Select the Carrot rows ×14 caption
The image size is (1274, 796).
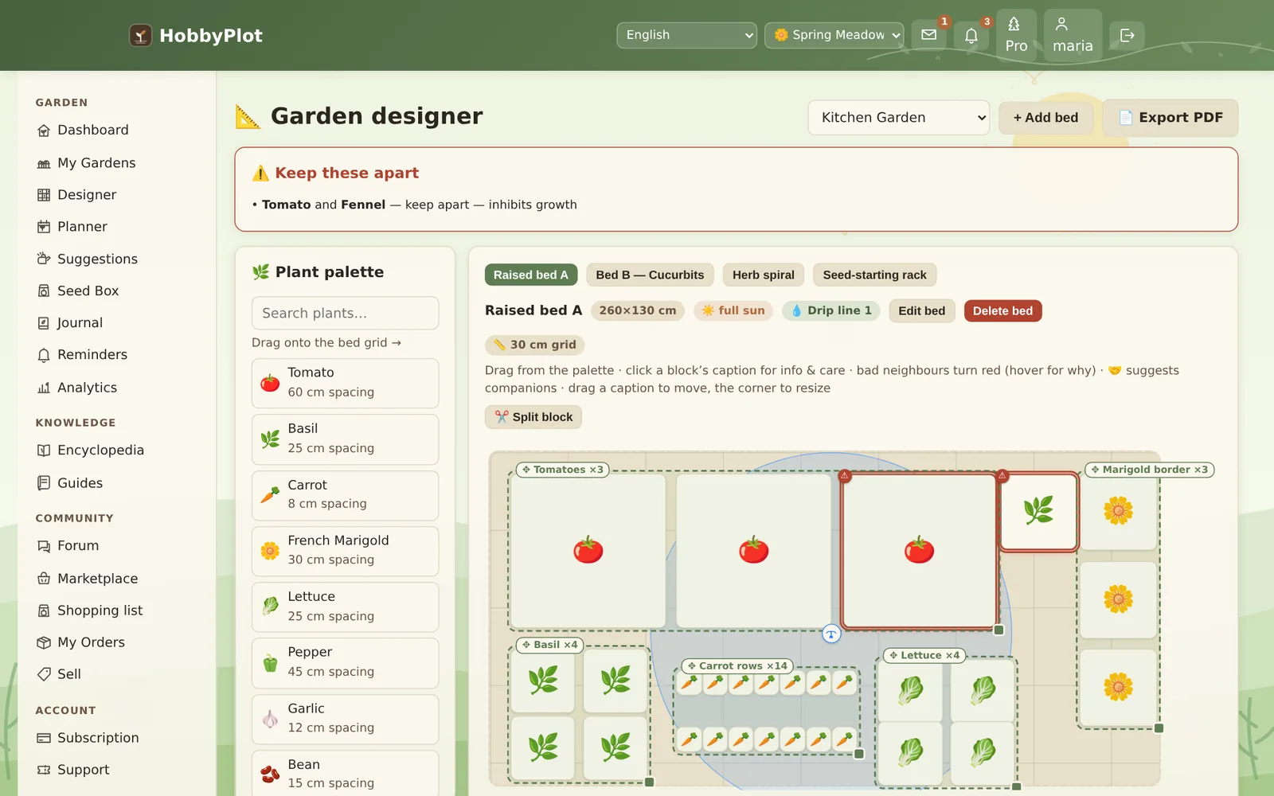(x=737, y=665)
